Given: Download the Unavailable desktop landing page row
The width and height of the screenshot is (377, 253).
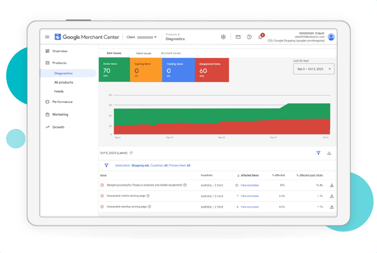Looking at the screenshot, I should [x=332, y=207].
